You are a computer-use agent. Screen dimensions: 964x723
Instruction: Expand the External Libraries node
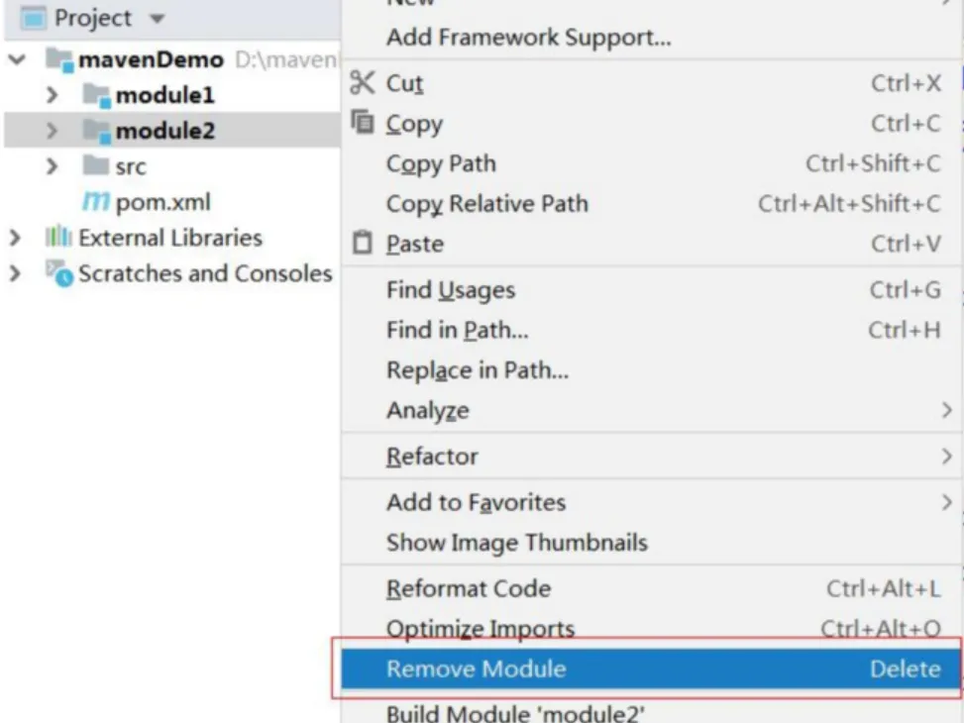tap(16, 238)
